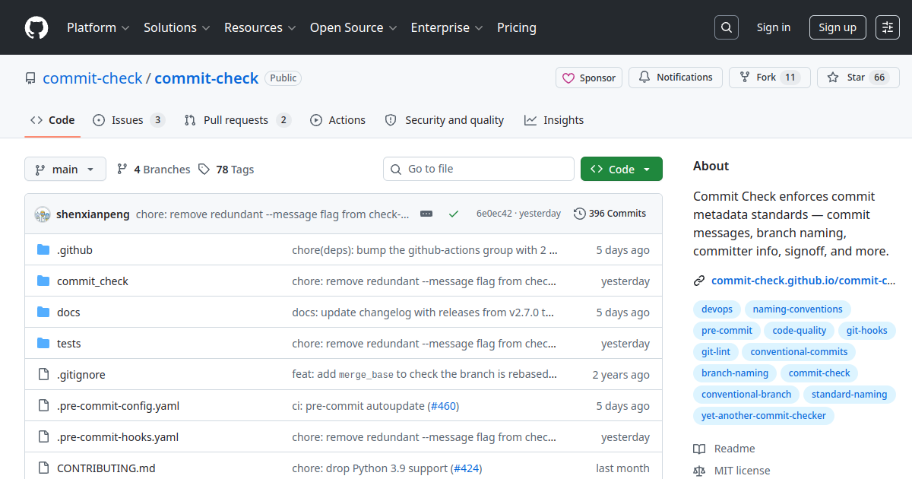The image size is (912, 479).
Task: View the 4 Branches link
Action: pyautogui.click(x=154, y=170)
